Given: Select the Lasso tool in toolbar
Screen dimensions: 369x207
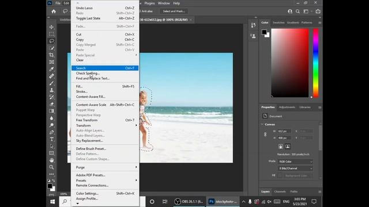Looking at the screenshot, I should (x=51, y=41).
